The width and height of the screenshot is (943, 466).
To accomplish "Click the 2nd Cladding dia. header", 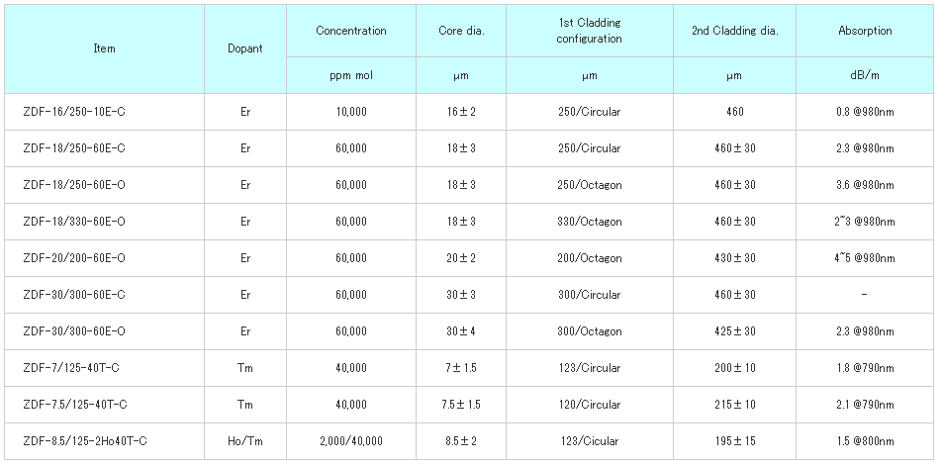I will (734, 31).
